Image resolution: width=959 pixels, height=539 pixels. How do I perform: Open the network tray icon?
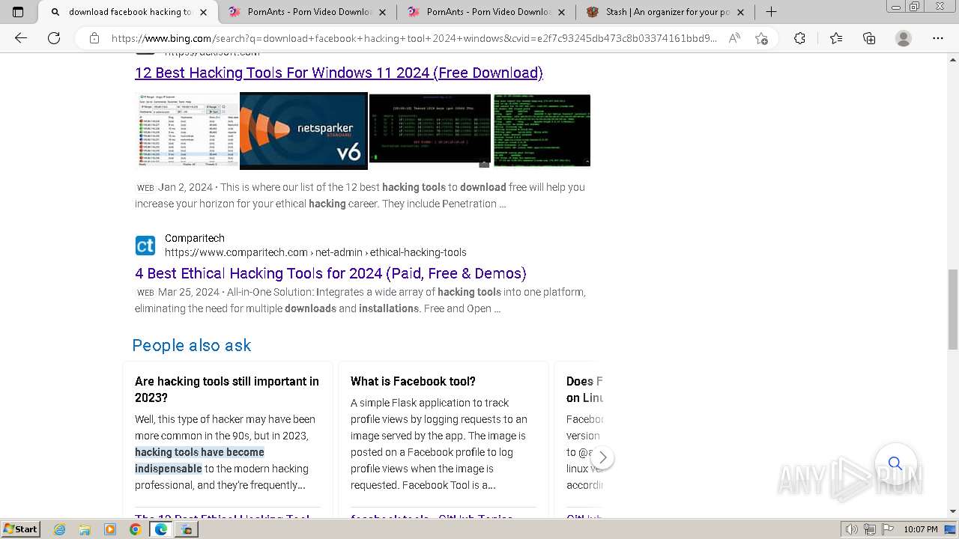[x=870, y=529]
